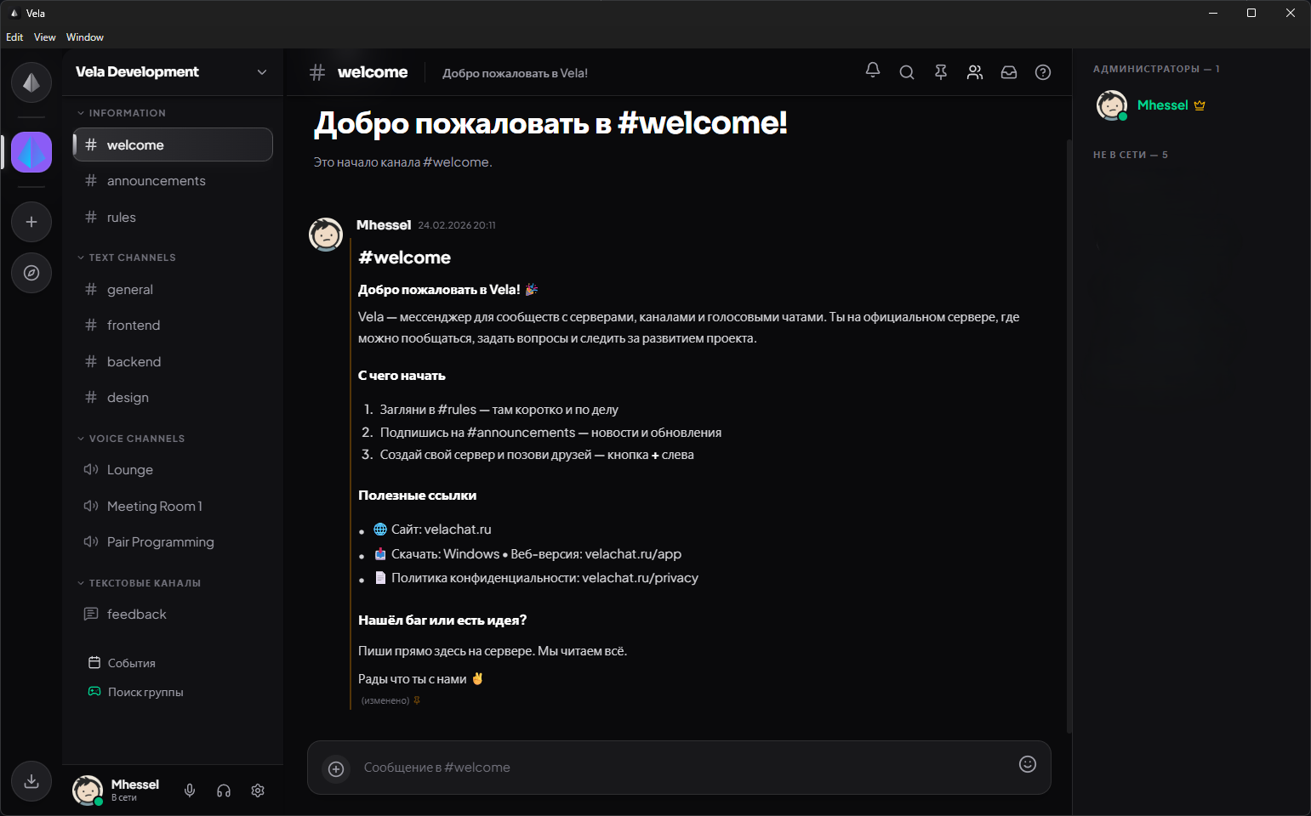Click the add attachment plus icon
1311x816 pixels.
(336, 769)
